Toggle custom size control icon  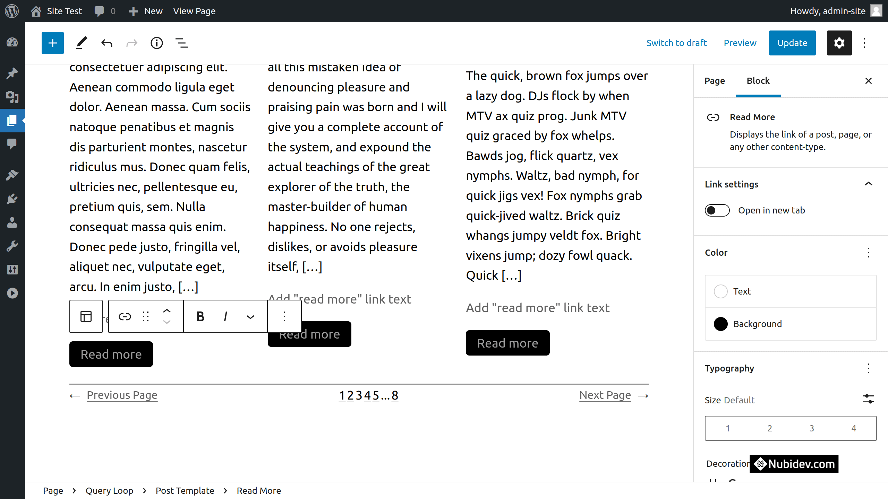tap(868, 400)
